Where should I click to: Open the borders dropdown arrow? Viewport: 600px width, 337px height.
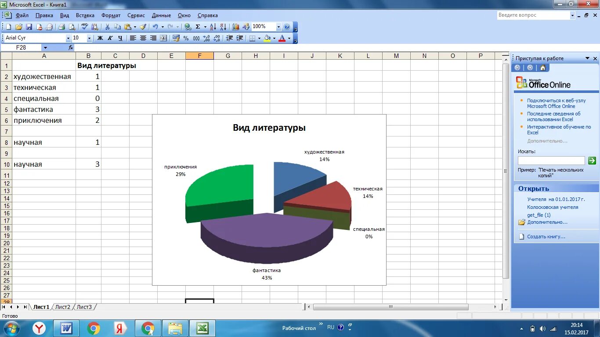click(259, 38)
